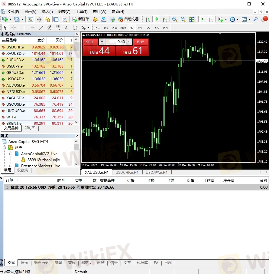Screen dimensions: 269x274
Task: Select the trendline drawing tool
Action: point(41,28)
